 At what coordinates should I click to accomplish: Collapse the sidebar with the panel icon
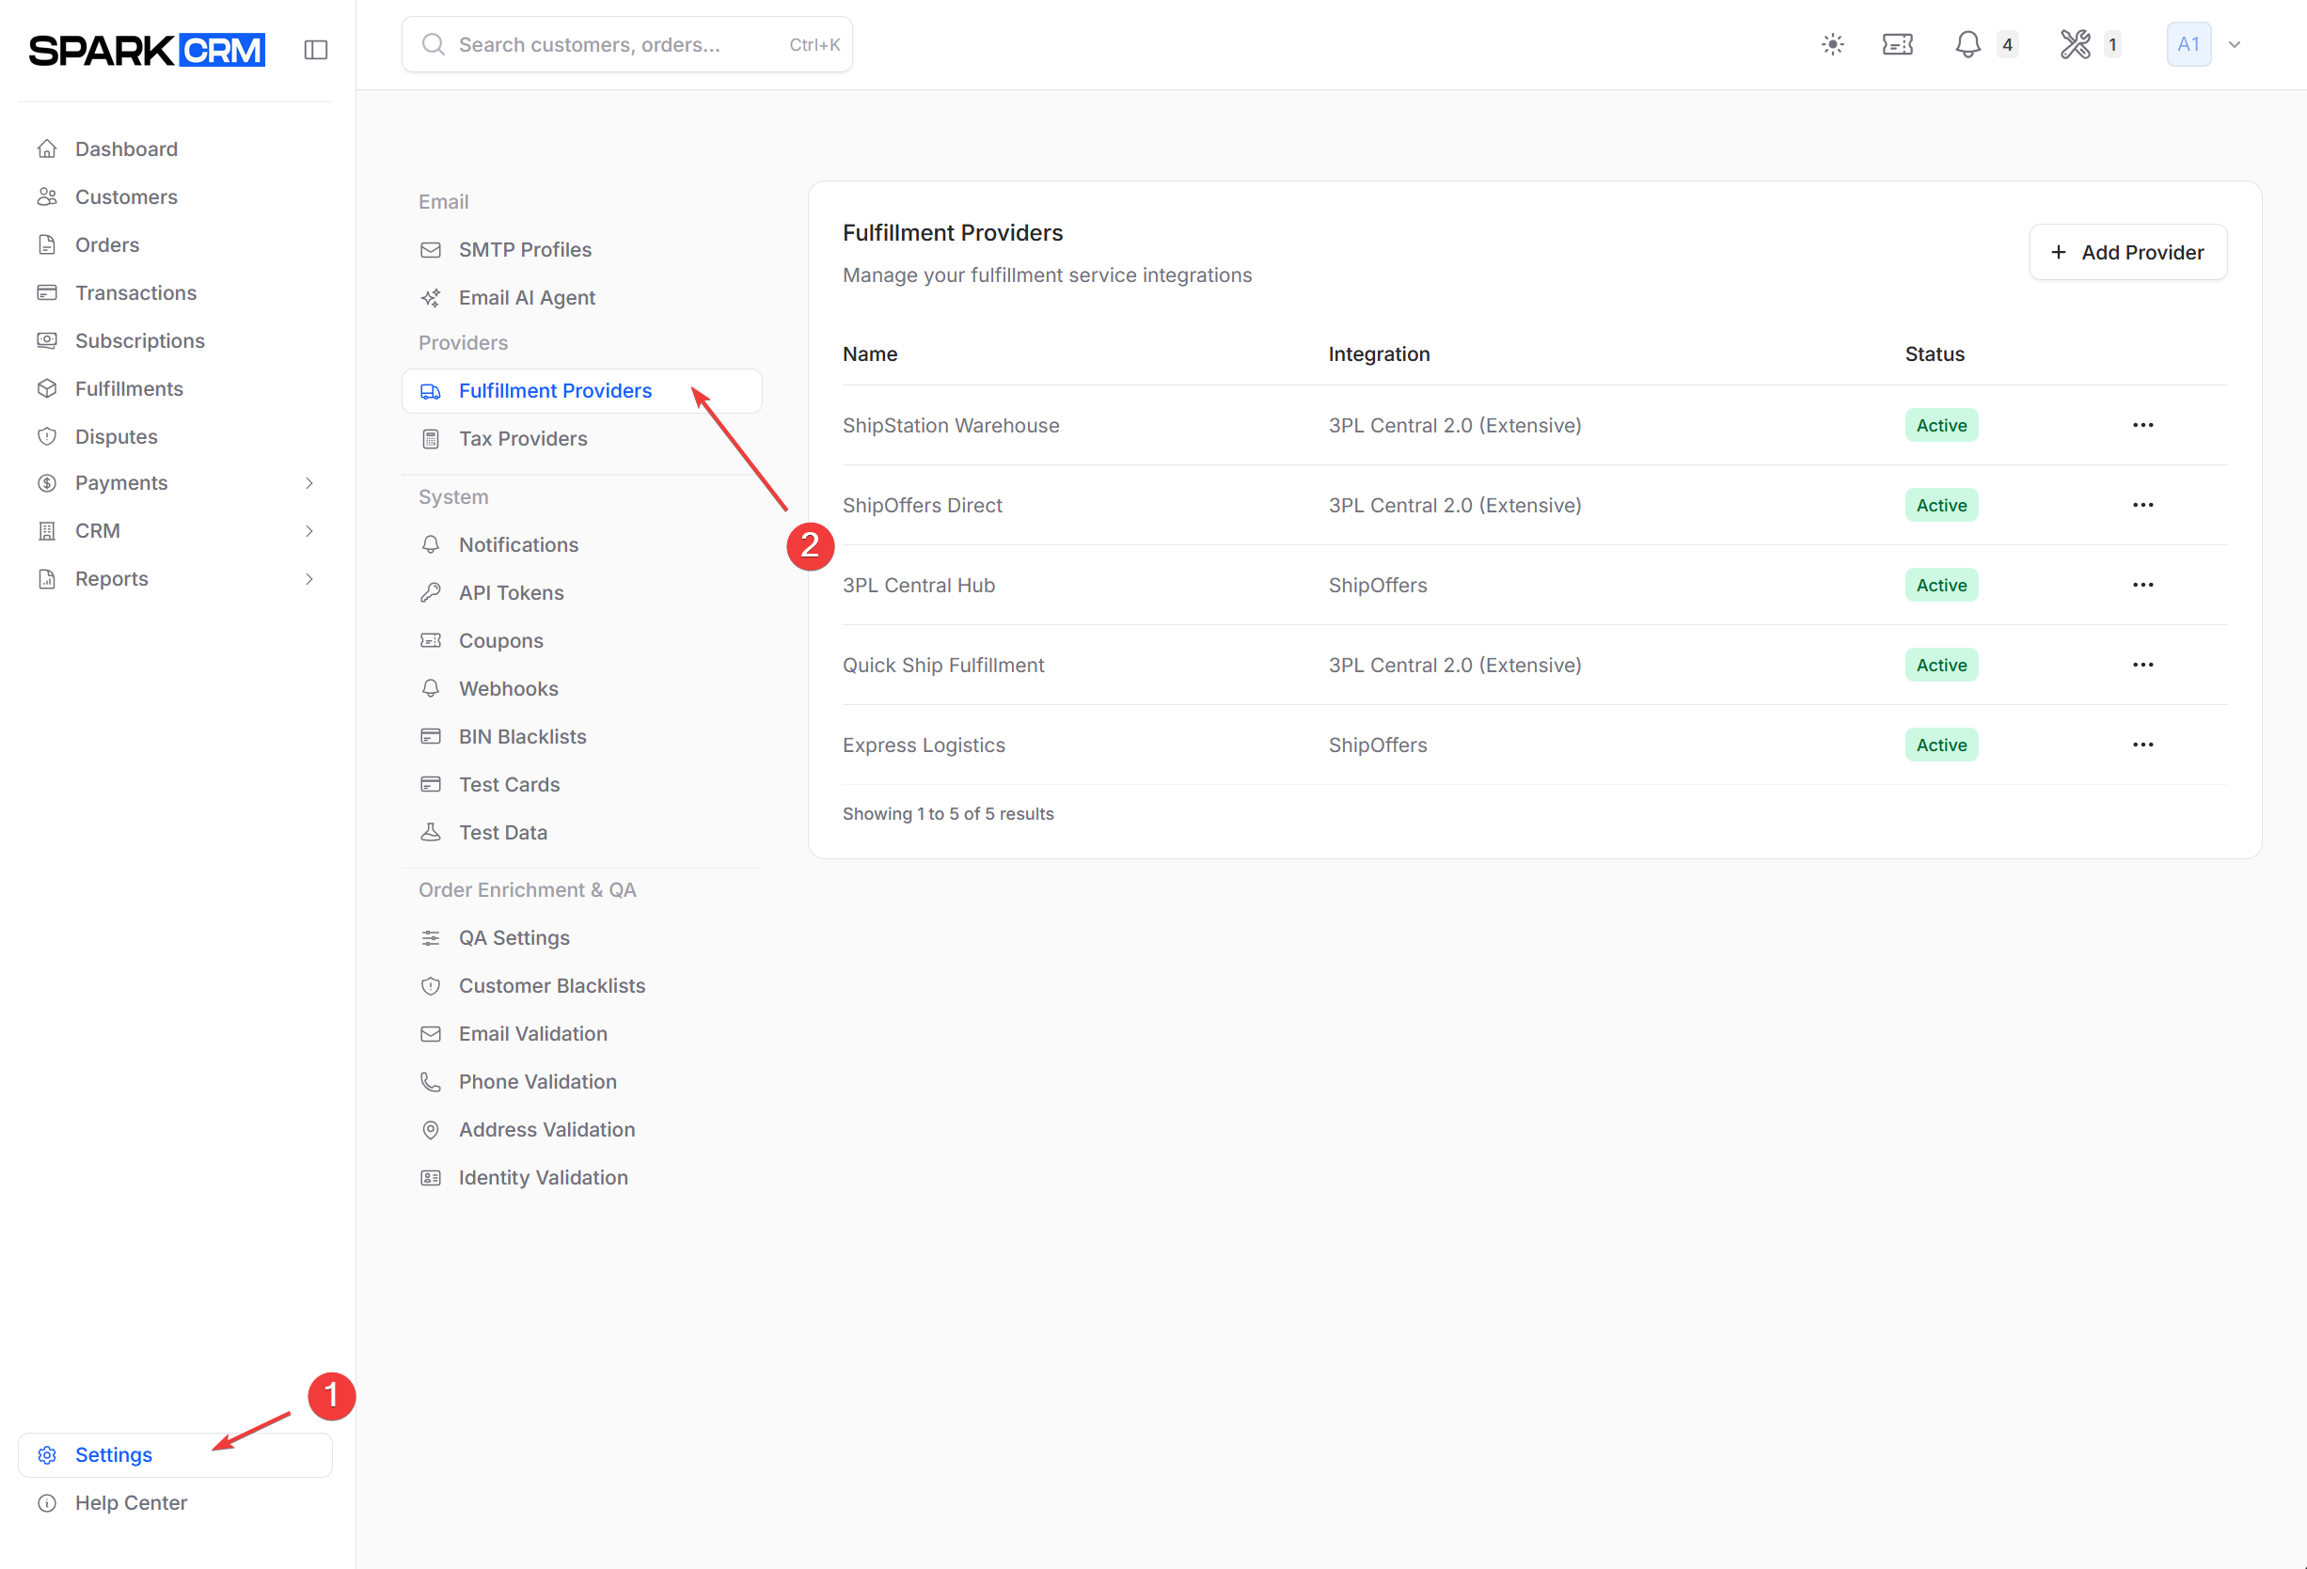(x=316, y=50)
